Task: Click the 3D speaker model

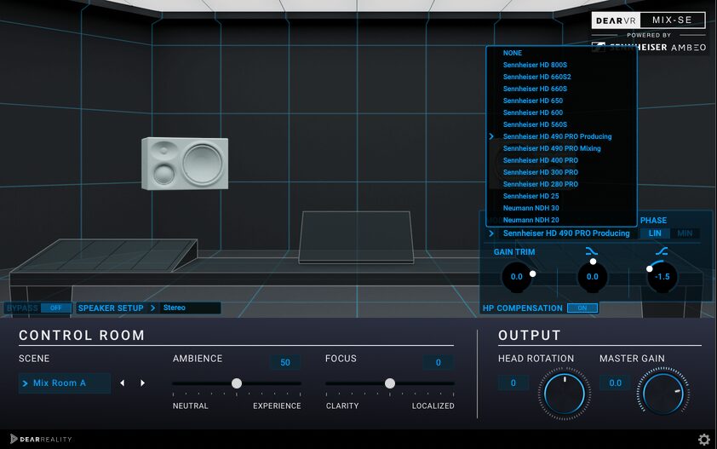Action: [185, 164]
